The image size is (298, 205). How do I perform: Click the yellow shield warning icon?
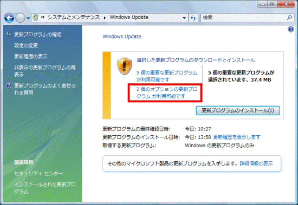(124, 66)
